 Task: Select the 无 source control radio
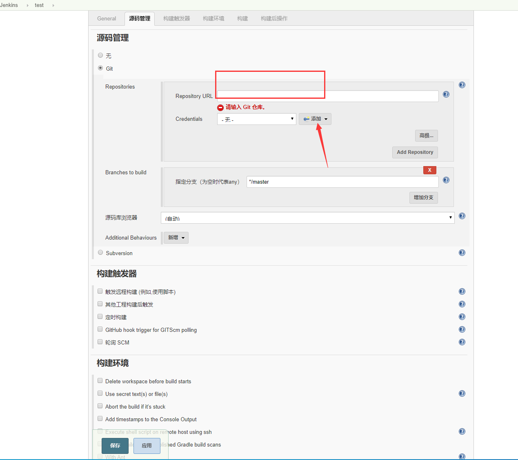(100, 55)
